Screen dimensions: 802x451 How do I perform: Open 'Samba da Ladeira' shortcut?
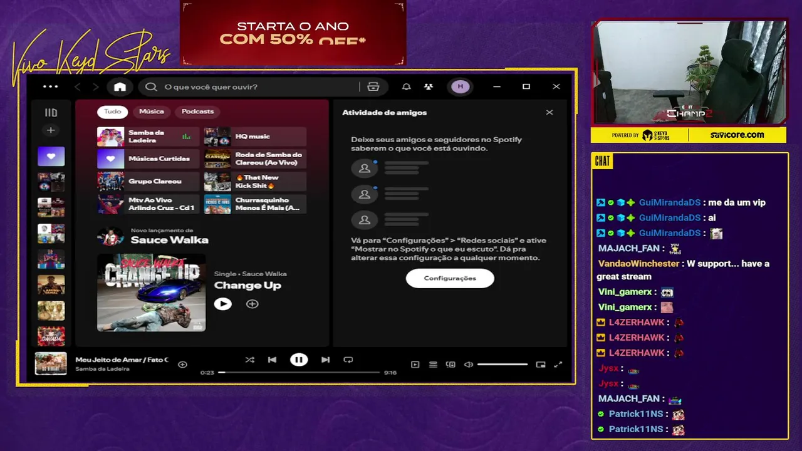148,137
